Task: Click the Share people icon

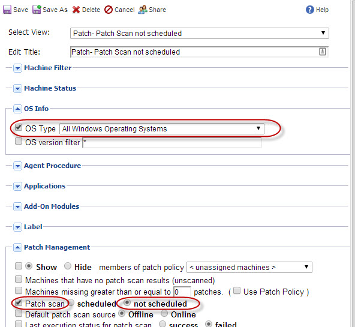Action: tap(143, 10)
